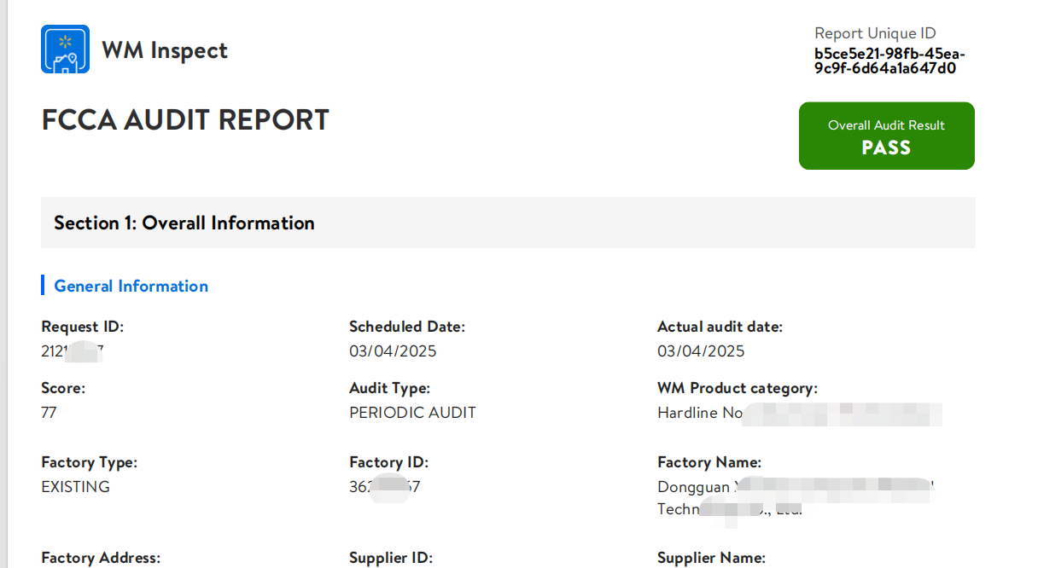Open the General Information section heading
Viewport: 1038px width, 568px height.
(x=131, y=287)
